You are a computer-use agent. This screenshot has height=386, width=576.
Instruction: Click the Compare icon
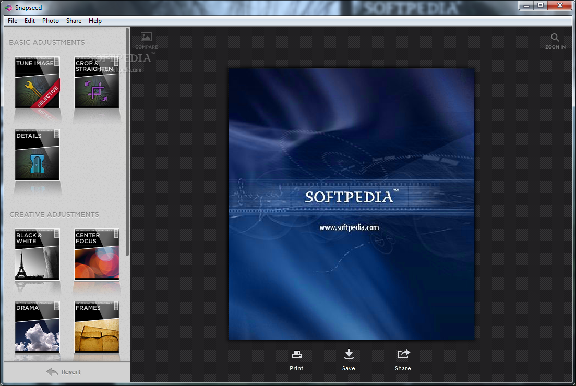point(146,37)
